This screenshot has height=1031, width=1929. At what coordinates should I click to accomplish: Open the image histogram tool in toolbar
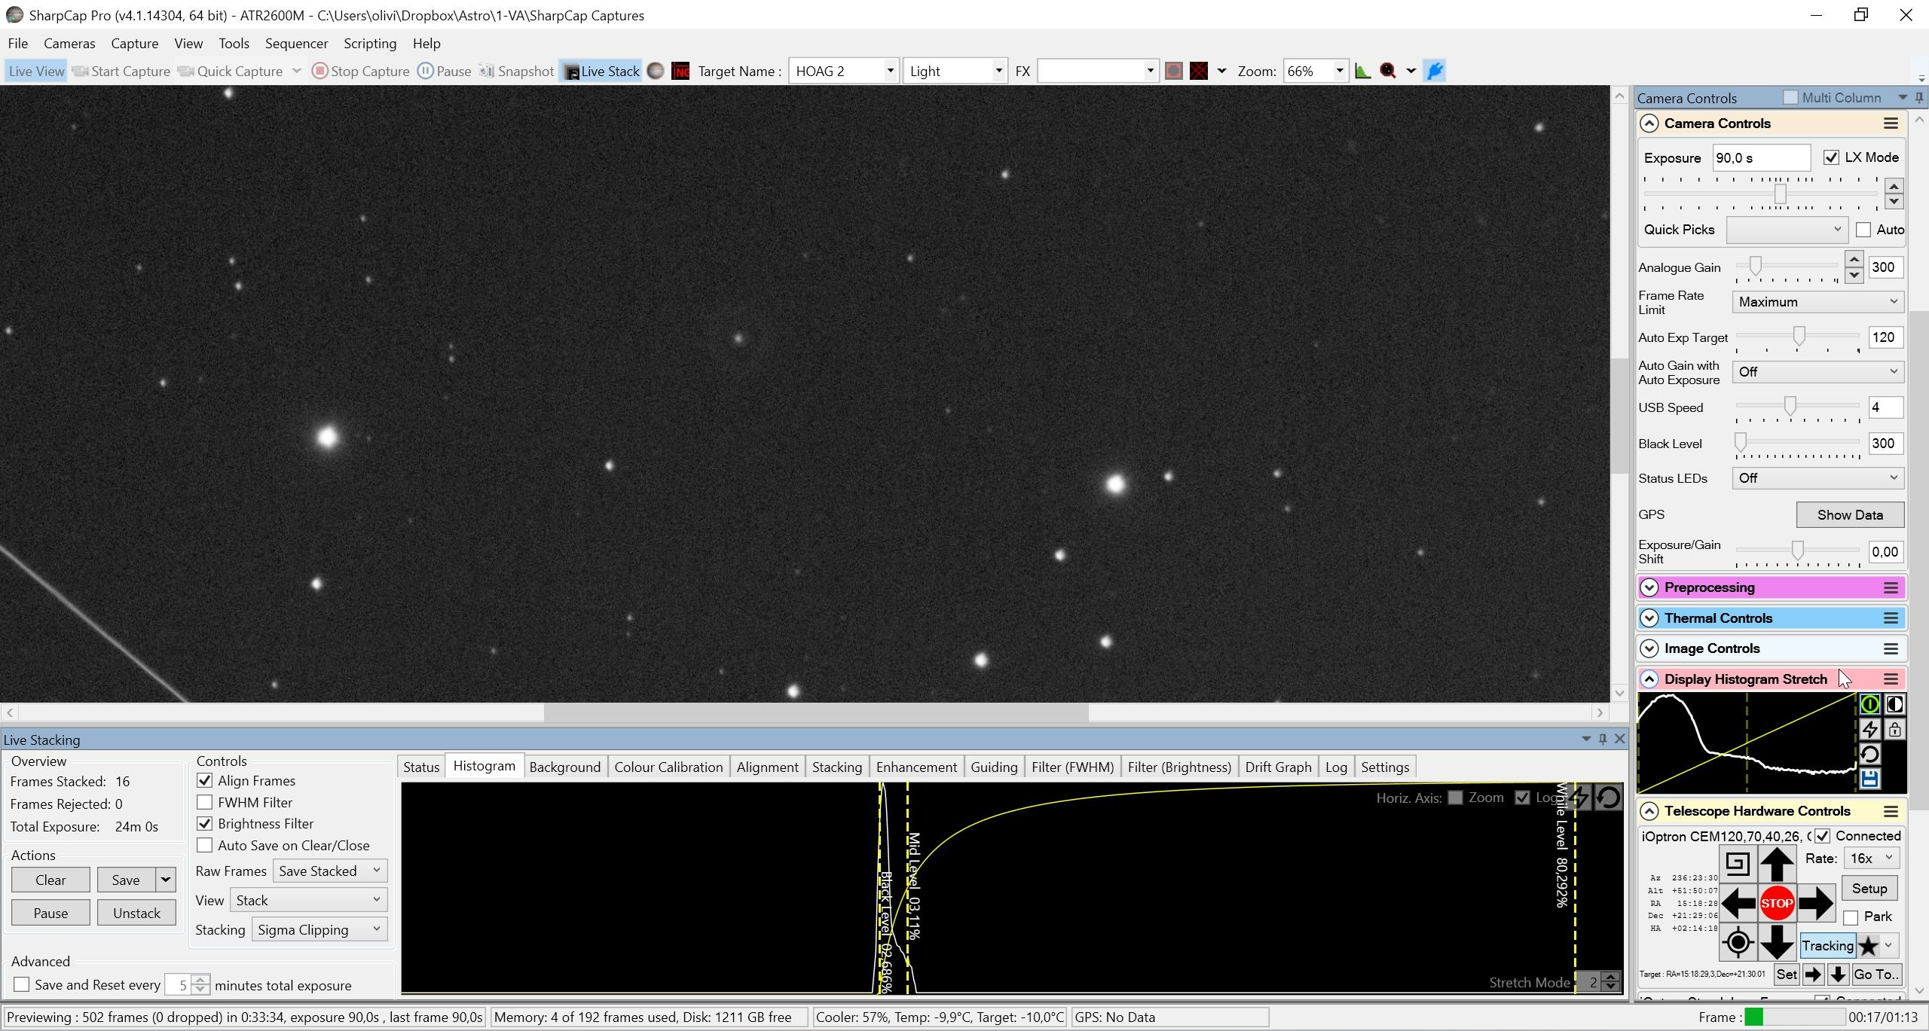point(1362,71)
